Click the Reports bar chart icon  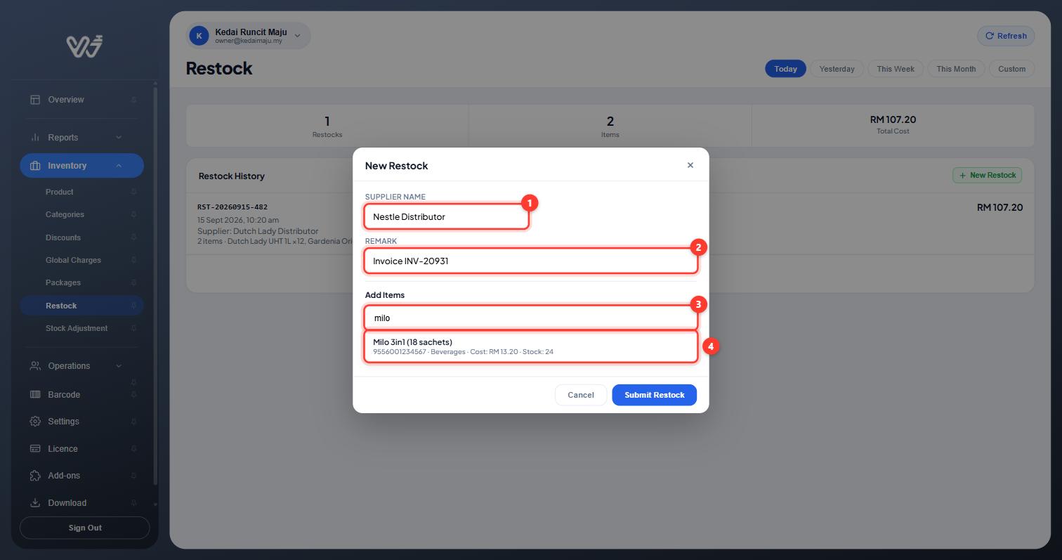pyautogui.click(x=35, y=138)
